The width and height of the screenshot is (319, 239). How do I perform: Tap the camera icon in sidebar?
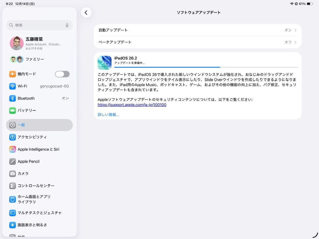click(12, 174)
